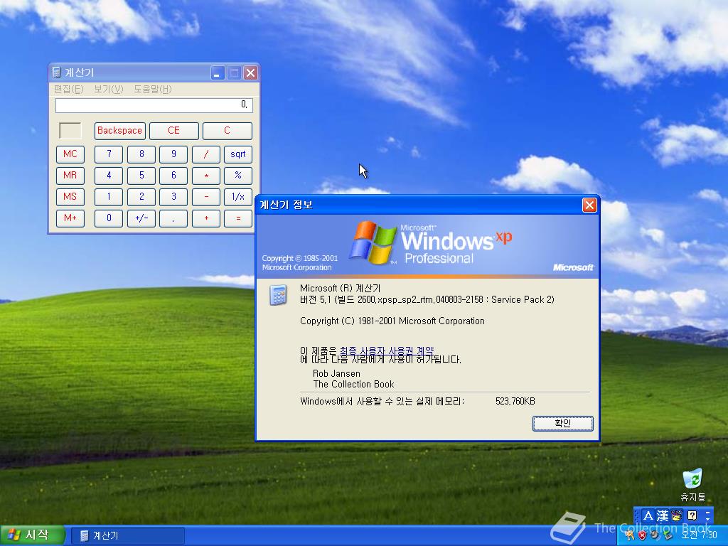This screenshot has width=728, height=546.
Task: Click the digit 6 calculator key
Action: pos(173,176)
